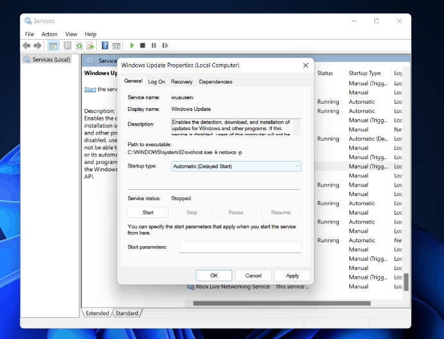Open the blue Help question-mark icon

[105, 45]
